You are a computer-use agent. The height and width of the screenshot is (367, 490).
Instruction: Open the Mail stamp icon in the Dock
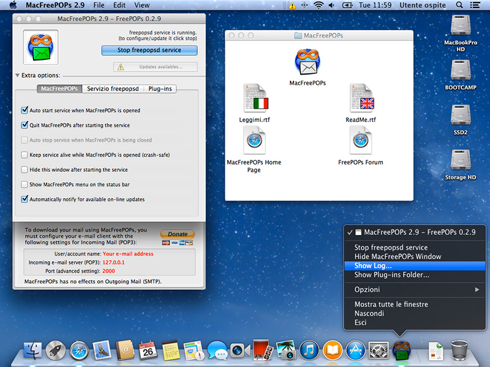(102, 350)
